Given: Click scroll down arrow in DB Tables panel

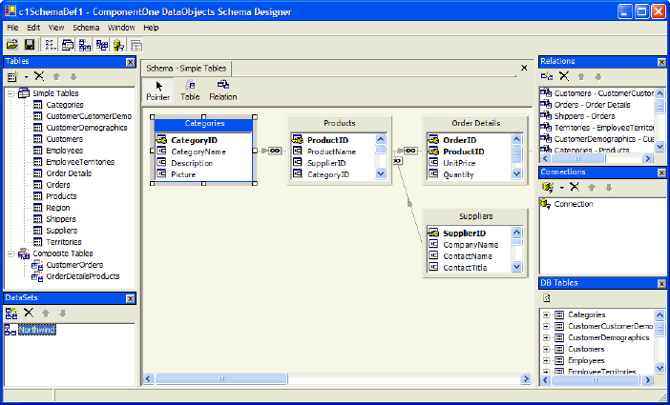Looking at the screenshot, I should (x=660, y=368).
